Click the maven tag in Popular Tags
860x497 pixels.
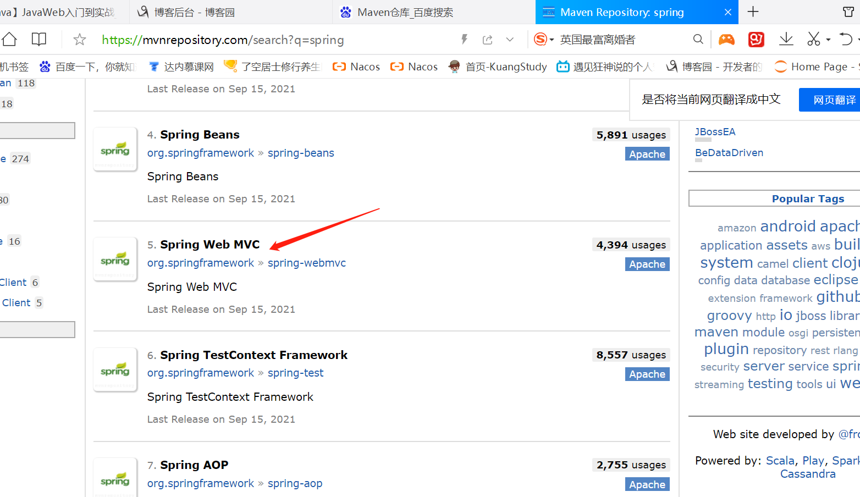[716, 332]
